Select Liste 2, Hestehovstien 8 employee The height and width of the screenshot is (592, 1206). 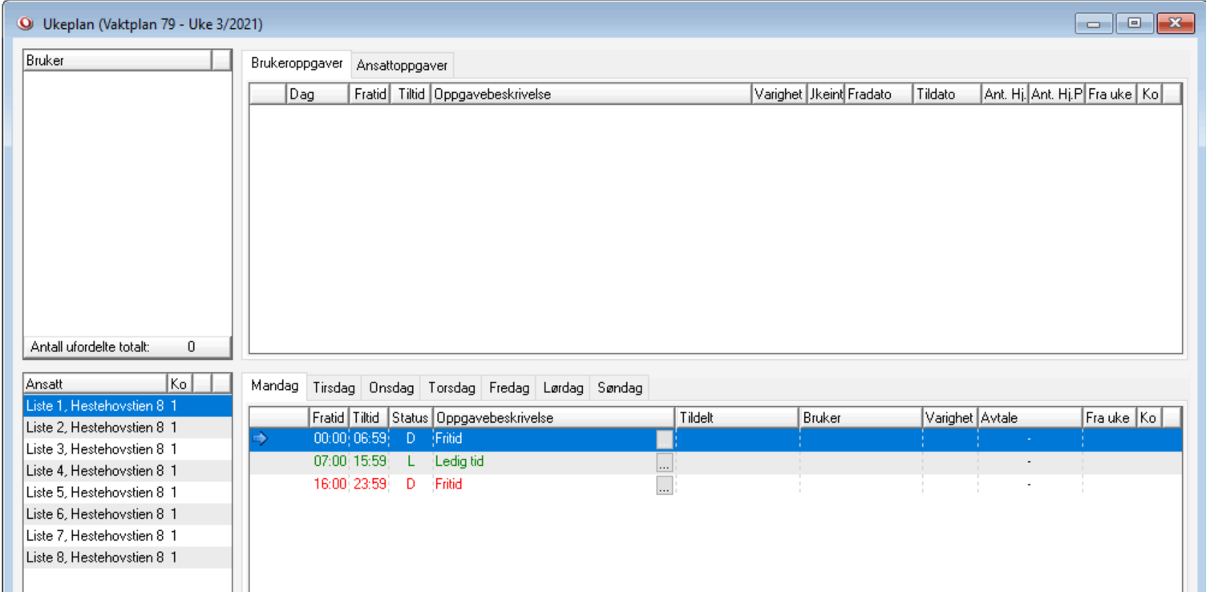coord(127,428)
